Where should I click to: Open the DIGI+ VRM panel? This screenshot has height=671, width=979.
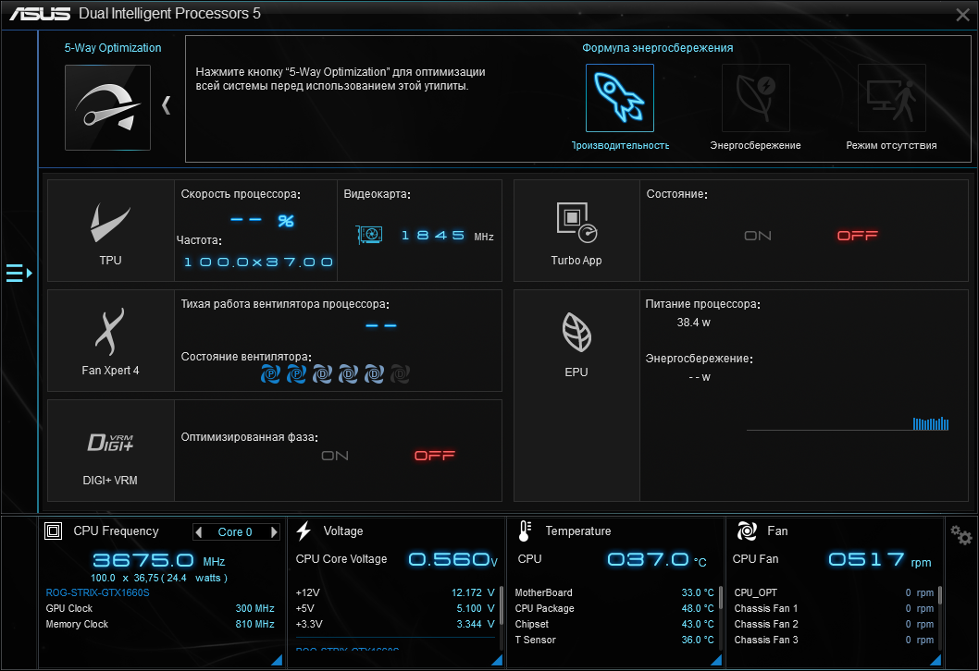coord(110,450)
